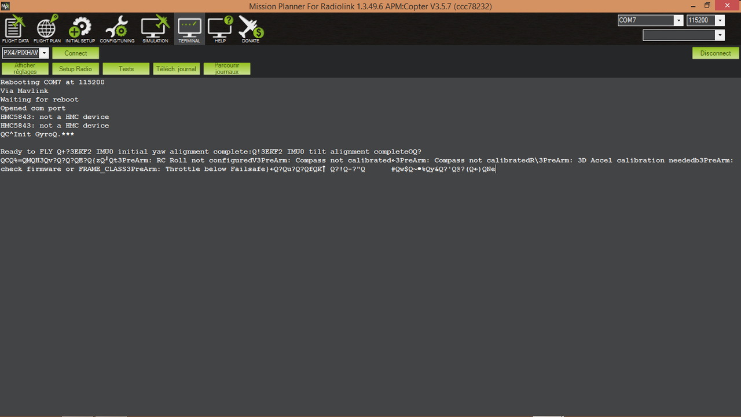Viewport: 741px width, 417px height.
Task: Open the Simulation screen
Action: (155, 30)
